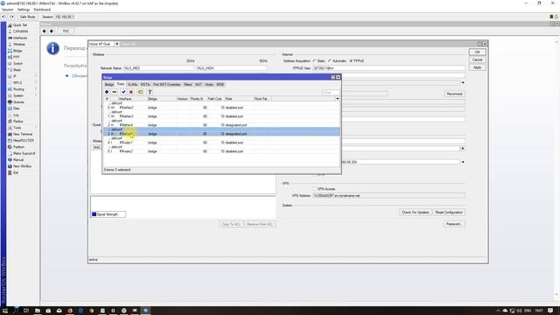
Task: Click the Find box in the Bridge window
Action: [331, 93]
